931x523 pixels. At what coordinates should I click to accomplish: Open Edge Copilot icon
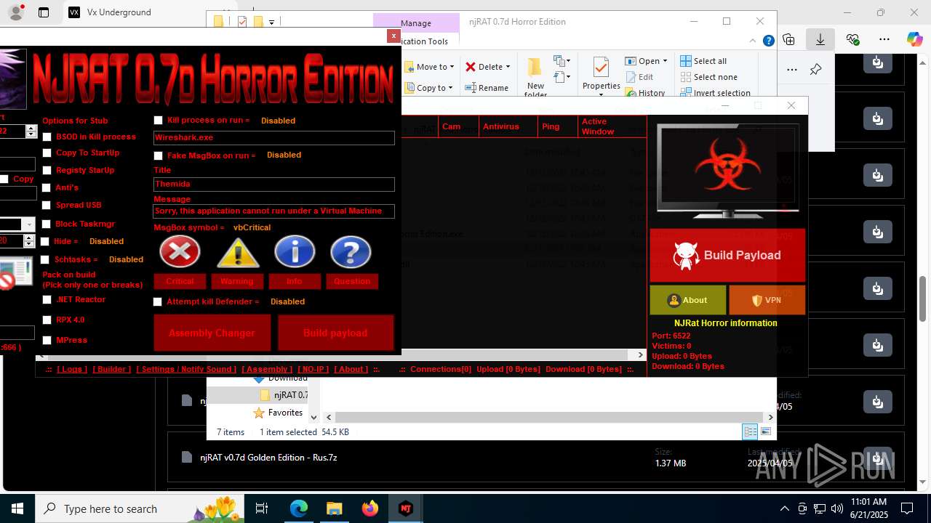pos(914,39)
